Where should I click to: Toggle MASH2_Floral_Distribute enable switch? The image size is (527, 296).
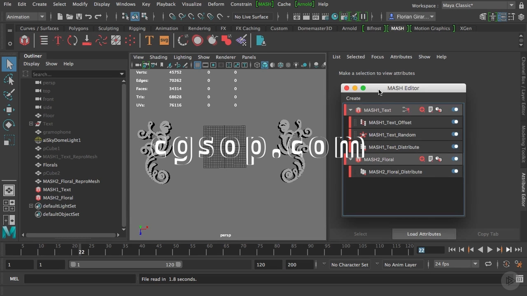pyautogui.click(x=455, y=171)
